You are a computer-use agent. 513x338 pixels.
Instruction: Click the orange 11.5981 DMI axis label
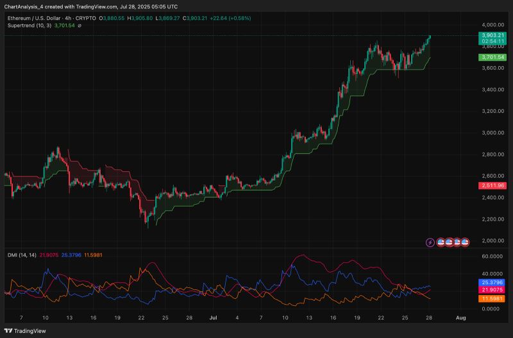pos(491,299)
